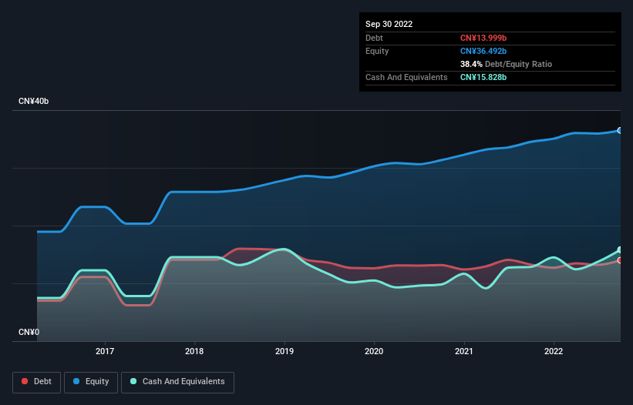Click the 38.4% Debt/Equity Ratio text
The width and height of the screenshot is (633, 405).
point(506,64)
